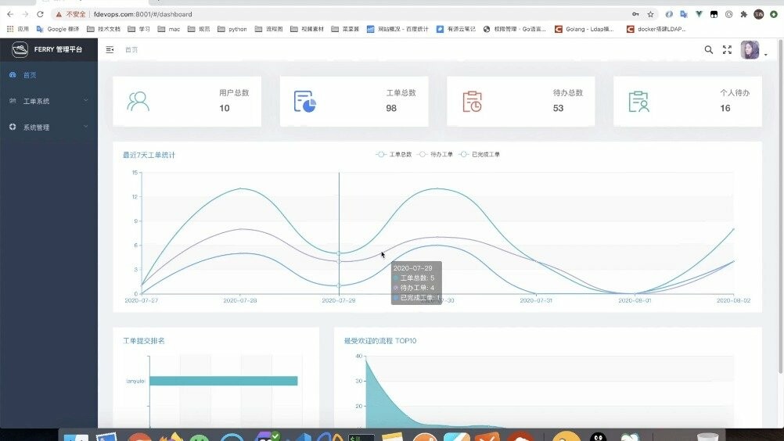Toggle the 工单总数 series in chart legend

(394, 154)
